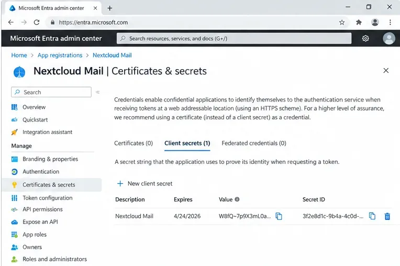Click the Description column header
The height and width of the screenshot is (266, 400).
(130, 199)
